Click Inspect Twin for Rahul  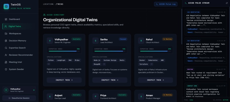pos(156,80)
